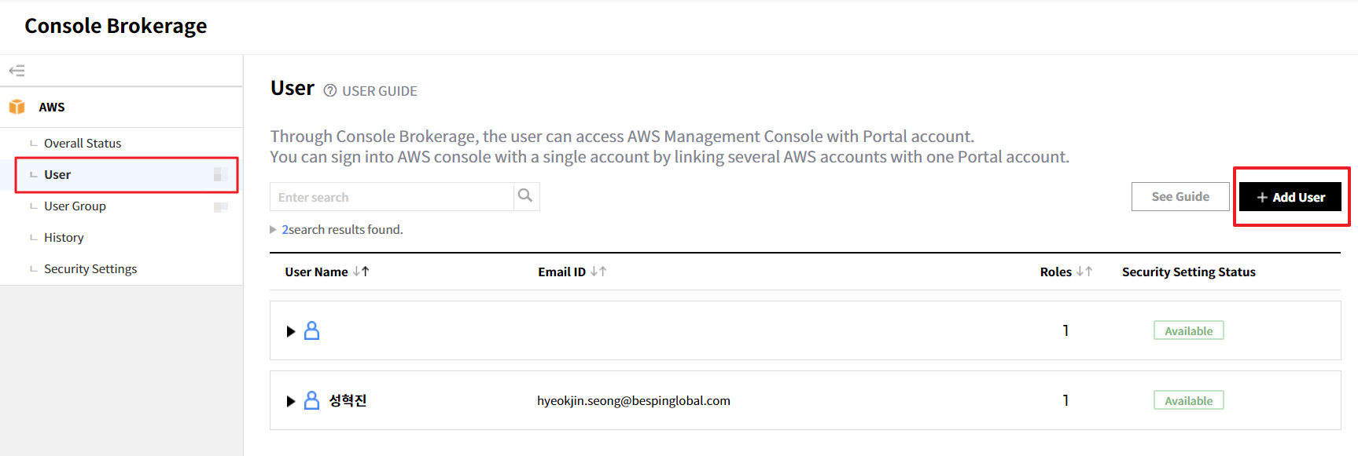Viewport: 1358px width, 456px height.
Task: Collapse the sidebar with the arrow icon
Action: click(x=17, y=71)
